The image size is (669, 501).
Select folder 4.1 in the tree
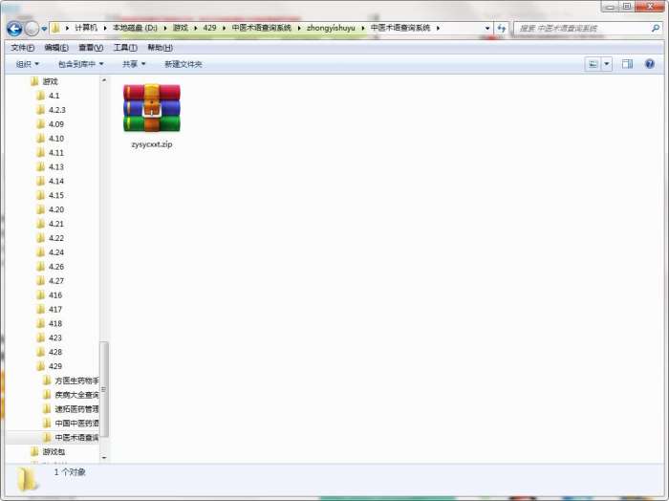click(x=54, y=96)
